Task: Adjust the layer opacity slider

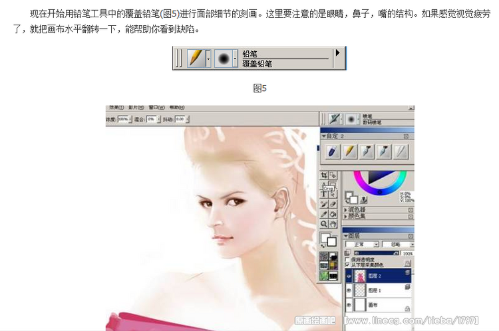Action: click(x=376, y=253)
